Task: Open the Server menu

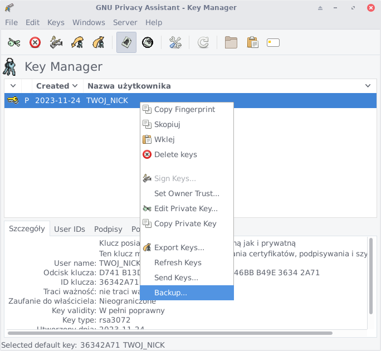Action: [x=125, y=22]
